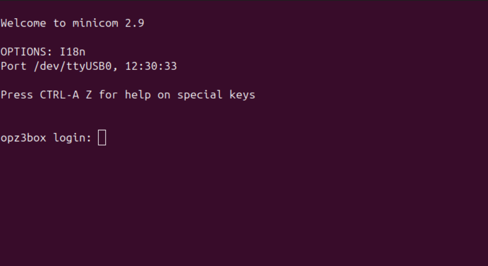Click the word "to" in the welcome line
Screen dimensions: 488x266
pos(59,23)
